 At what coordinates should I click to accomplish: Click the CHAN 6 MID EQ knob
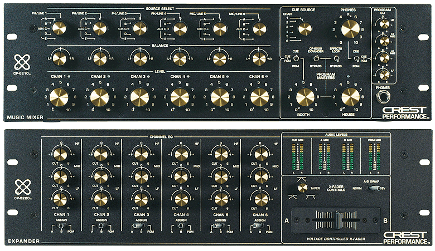click(x=261, y=177)
